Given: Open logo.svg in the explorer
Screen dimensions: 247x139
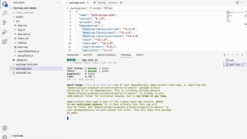Looking at the screenshot, I should [x=22, y=47].
